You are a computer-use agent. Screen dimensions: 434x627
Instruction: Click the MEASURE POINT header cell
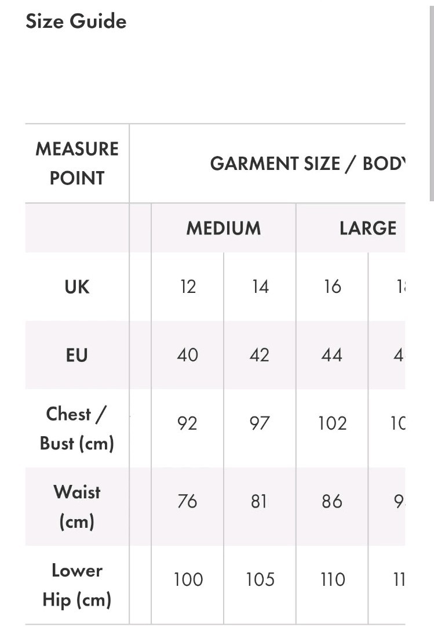77,163
